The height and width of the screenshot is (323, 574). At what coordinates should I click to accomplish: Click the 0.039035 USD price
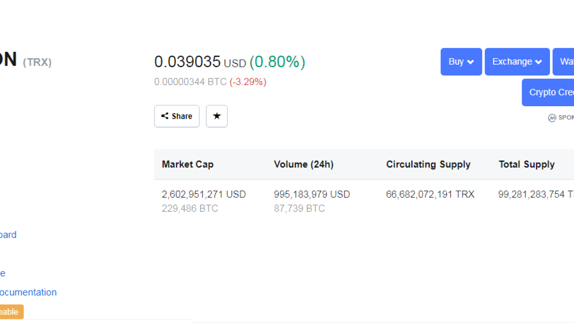pos(200,62)
